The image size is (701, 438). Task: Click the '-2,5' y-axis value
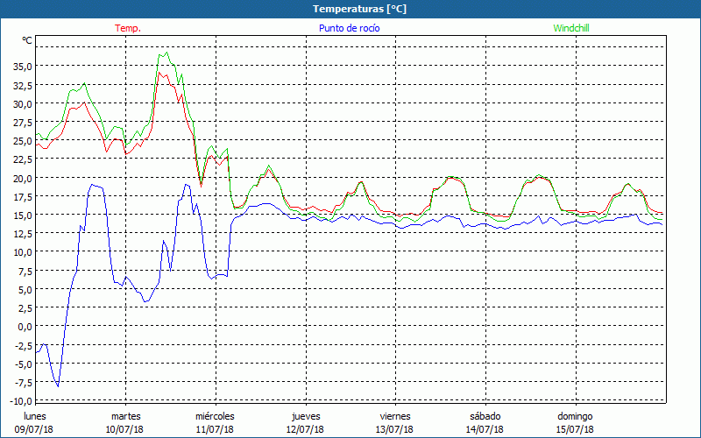[x=24, y=345]
